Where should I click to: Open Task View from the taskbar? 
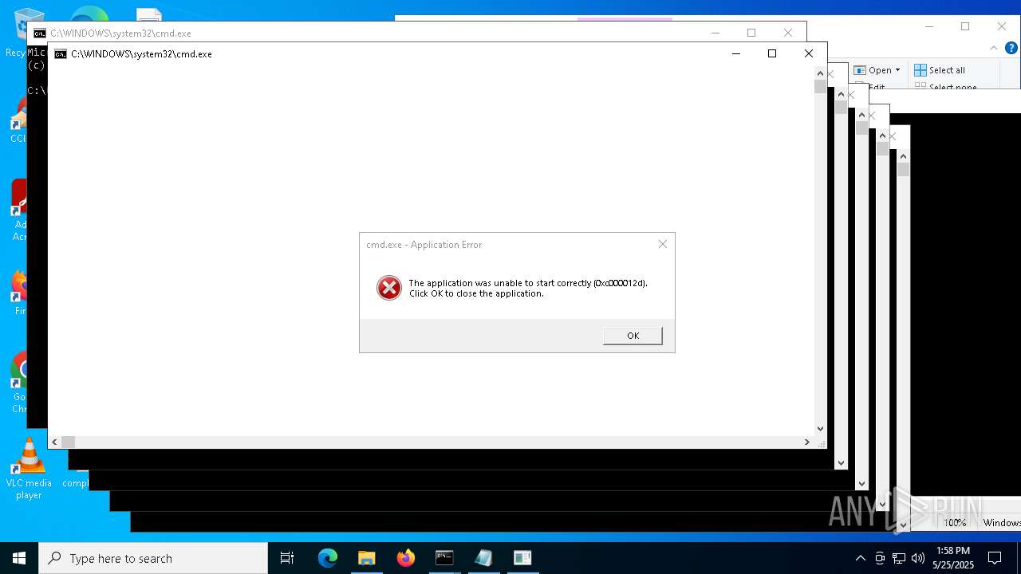287,558
